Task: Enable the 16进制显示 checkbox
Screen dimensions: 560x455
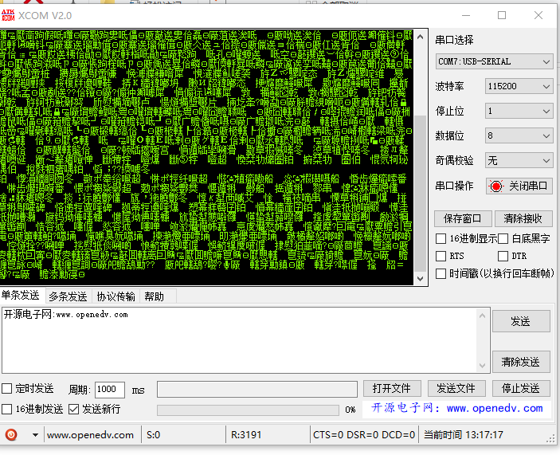Action: 441,238
